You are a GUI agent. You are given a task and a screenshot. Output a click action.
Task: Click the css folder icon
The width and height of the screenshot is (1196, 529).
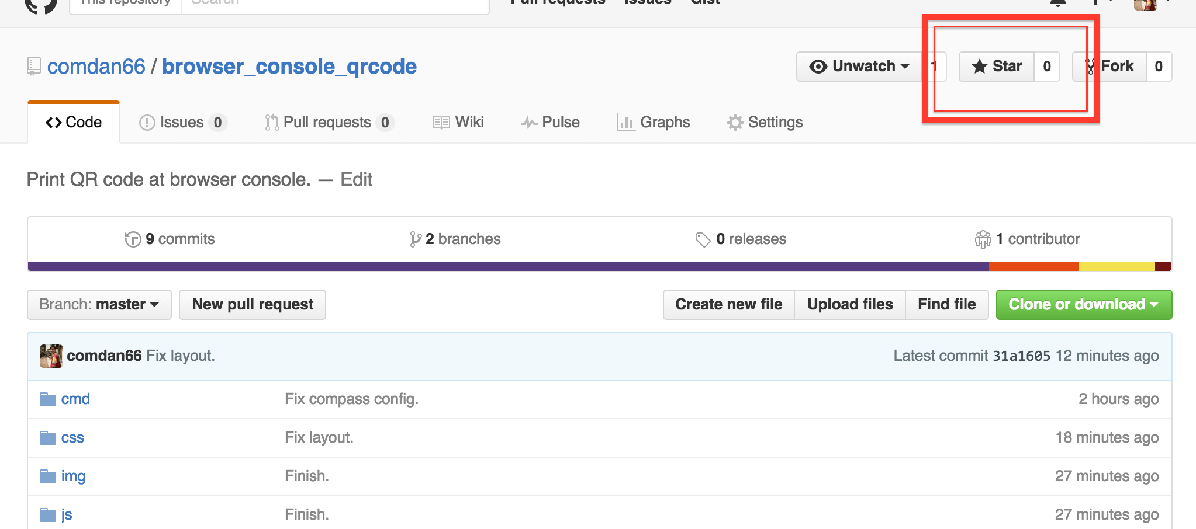tap(48, 438)
